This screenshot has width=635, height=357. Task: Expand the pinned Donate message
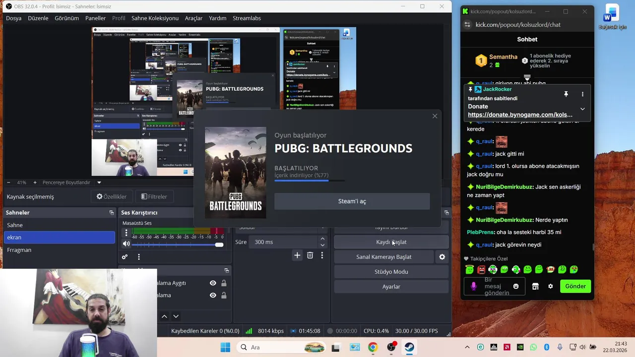click(x=582, y=109)
